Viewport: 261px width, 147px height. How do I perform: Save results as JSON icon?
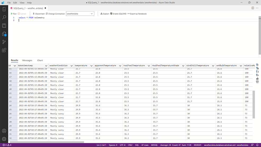pos(257,72)
